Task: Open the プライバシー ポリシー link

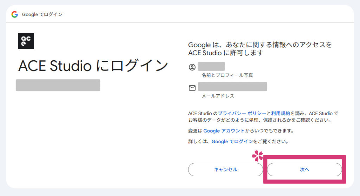Action: [242, 113]
